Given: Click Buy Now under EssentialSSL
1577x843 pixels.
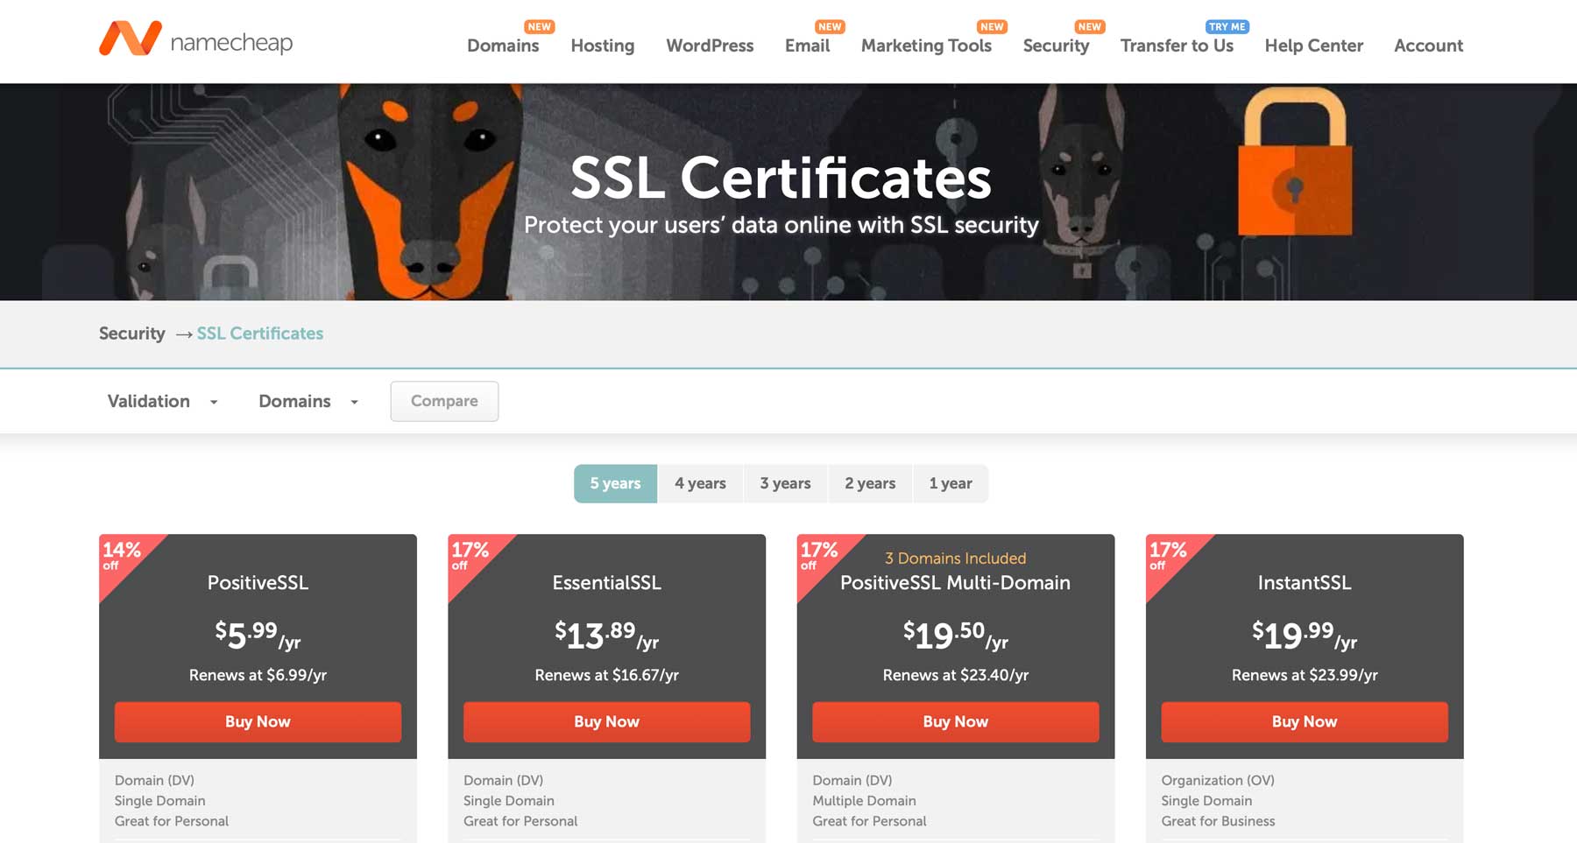Looking at the screenshot, I should pyautogui.click(x=605, y=721).
